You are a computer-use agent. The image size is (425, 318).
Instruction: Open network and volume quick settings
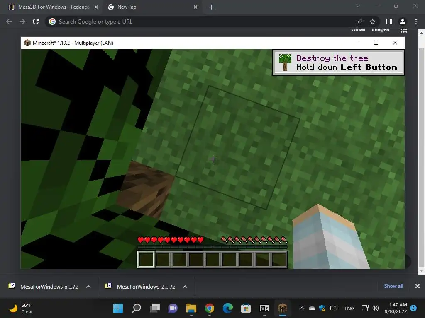(x=370, y=308)
